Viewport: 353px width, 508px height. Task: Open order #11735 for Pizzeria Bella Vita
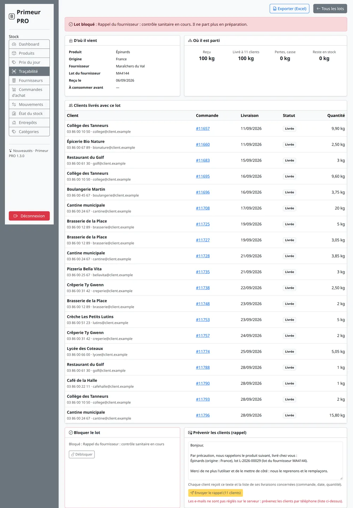pos(203,272)
